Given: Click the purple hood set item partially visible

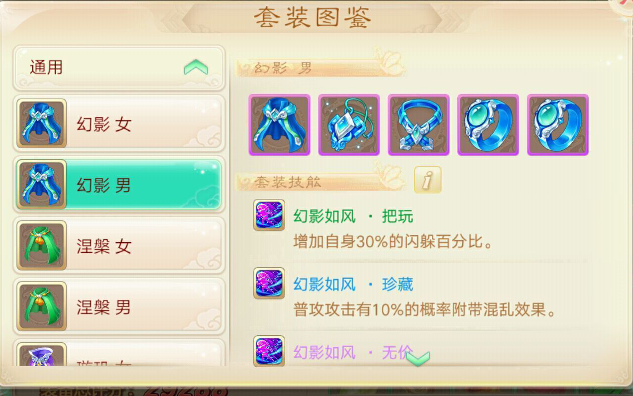Looking at the screenshot, I should click(x=42, y=355).
